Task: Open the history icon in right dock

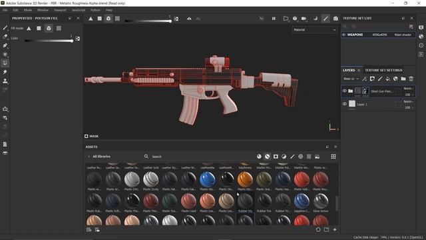Action: tap(421, 45)
